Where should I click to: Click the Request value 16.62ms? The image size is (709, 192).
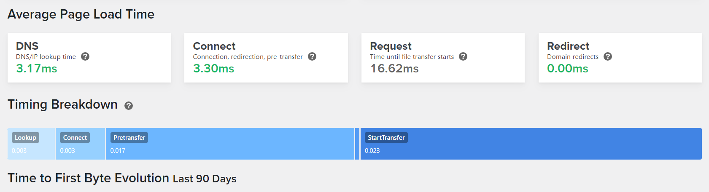click(x=394, y=69)
